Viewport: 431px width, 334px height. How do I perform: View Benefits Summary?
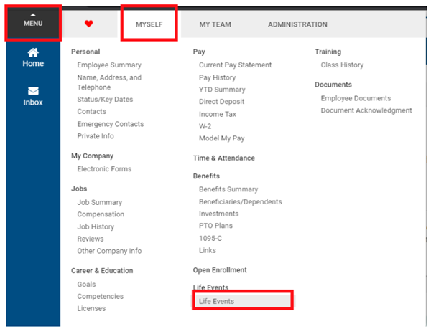228,189
